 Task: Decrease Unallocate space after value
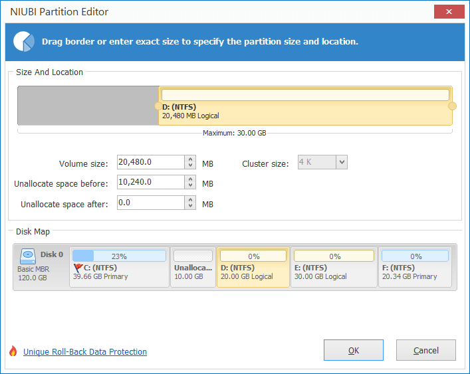click(x=190, y=206)
